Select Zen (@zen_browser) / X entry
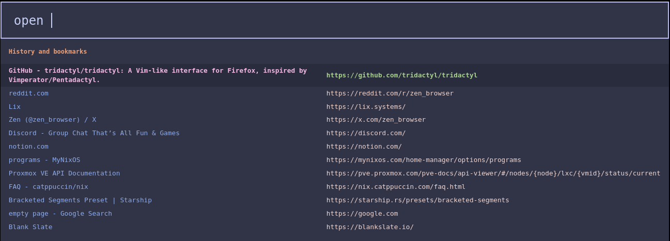 click(x=52, y=120)
